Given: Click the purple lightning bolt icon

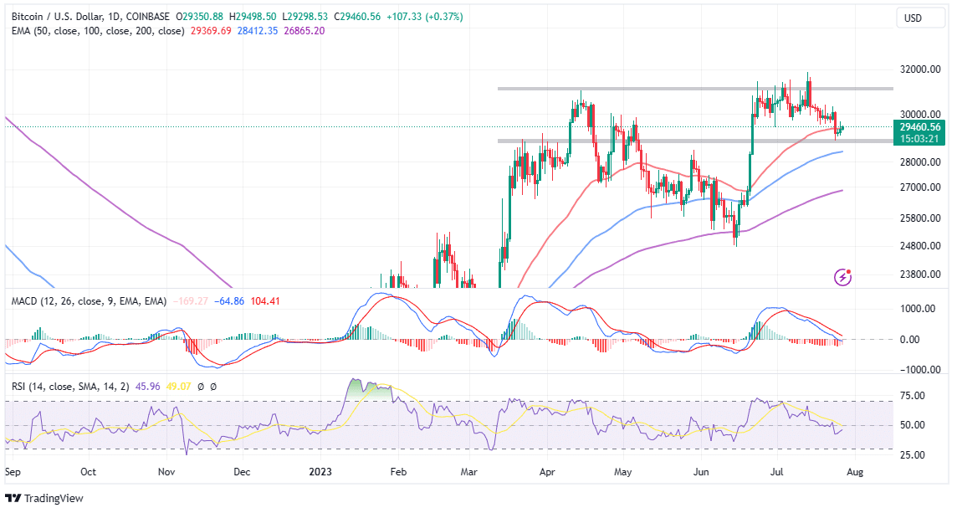Looking at the screenshot, I should point(844,277).
